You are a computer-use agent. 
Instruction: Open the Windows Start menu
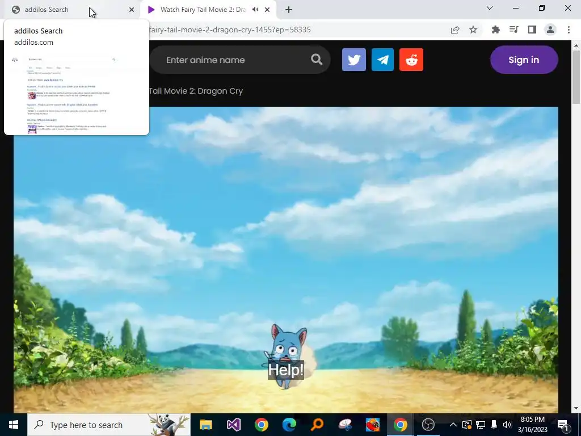point(14,425)
